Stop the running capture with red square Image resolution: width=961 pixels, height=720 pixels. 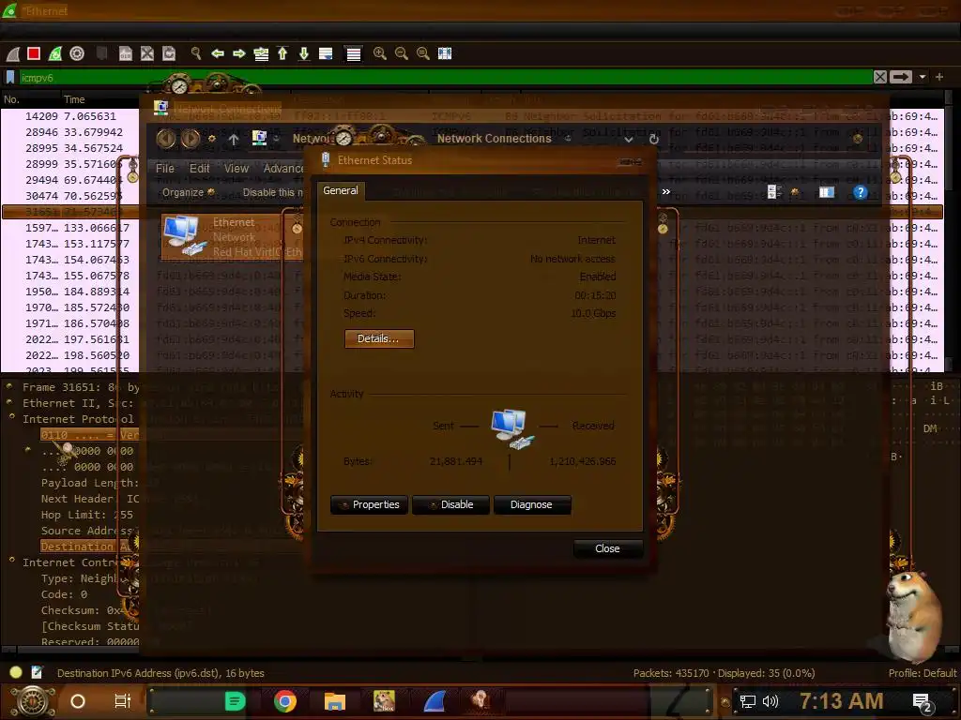click(x=34, y=53)
